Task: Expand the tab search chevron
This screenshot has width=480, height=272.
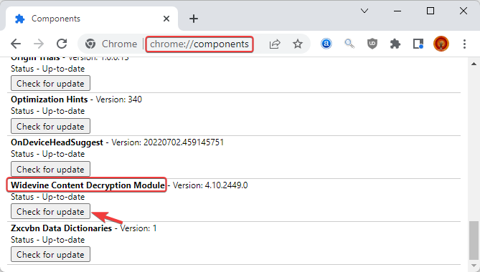Action: 364,11
